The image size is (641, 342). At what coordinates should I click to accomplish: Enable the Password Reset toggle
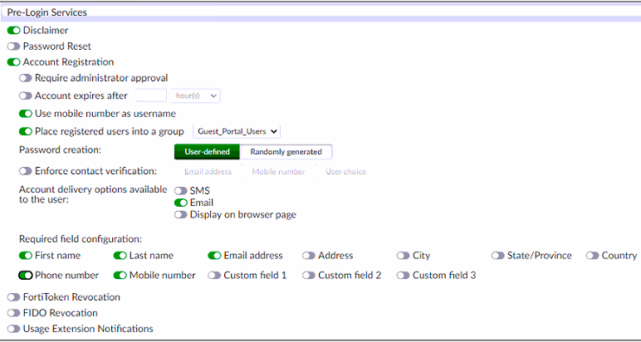point(13,46)
